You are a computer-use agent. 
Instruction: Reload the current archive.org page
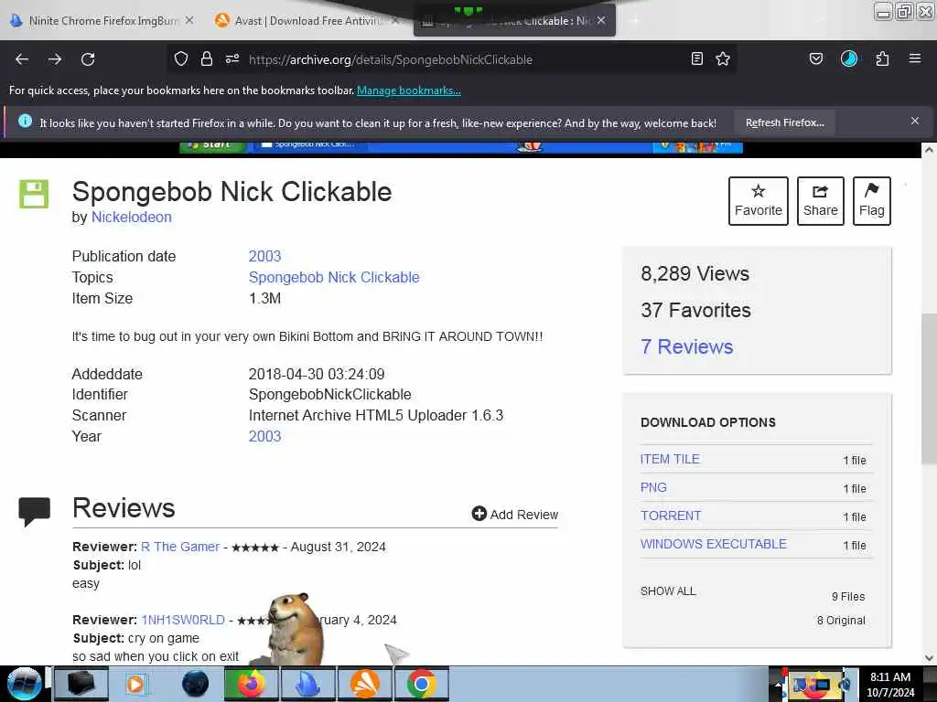pyautogui.click(x=88, y=59)
